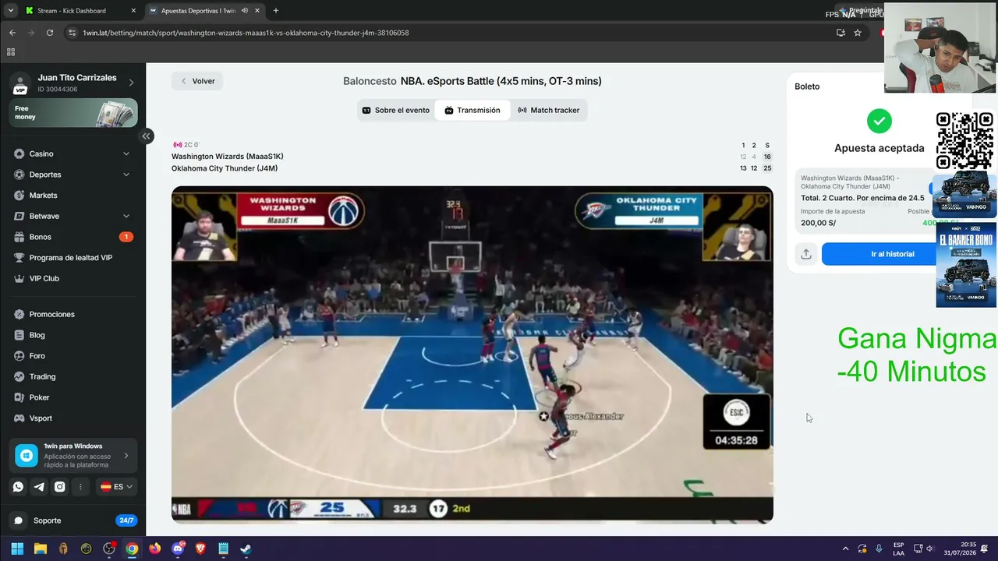Open the ES language dropdown

coord(117,487)
